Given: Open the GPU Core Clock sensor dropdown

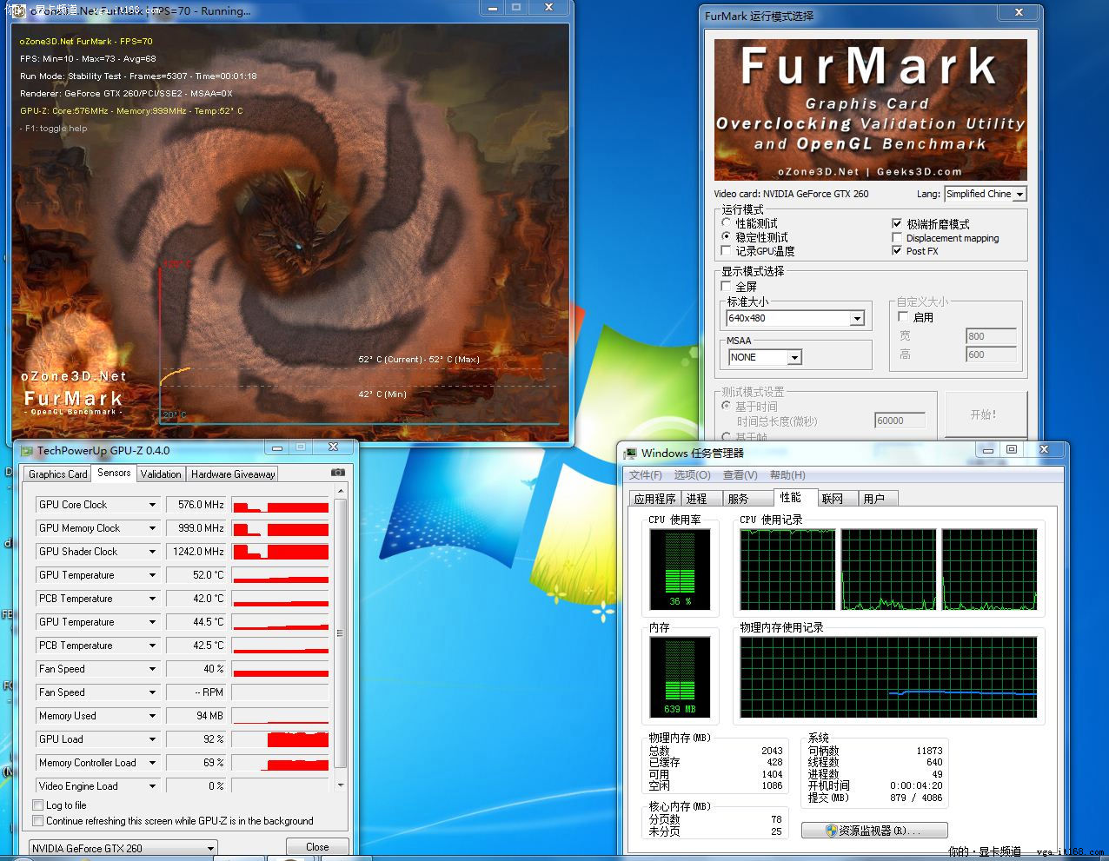Looking at the screenshot, I should [98, 505].
